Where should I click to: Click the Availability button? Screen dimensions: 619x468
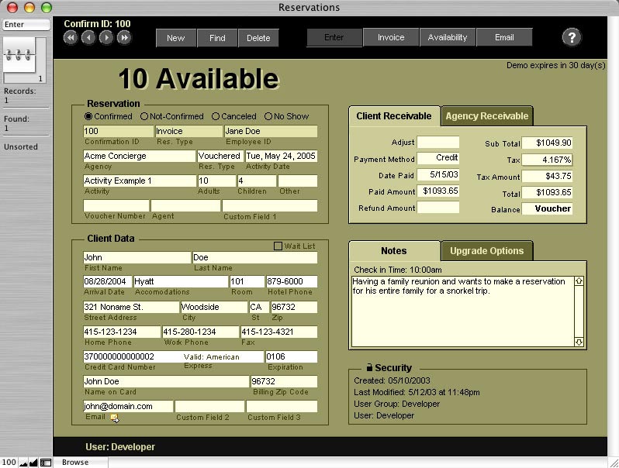[x=448, y=37]
